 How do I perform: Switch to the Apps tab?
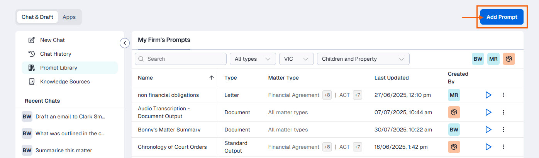coord(69,17)
